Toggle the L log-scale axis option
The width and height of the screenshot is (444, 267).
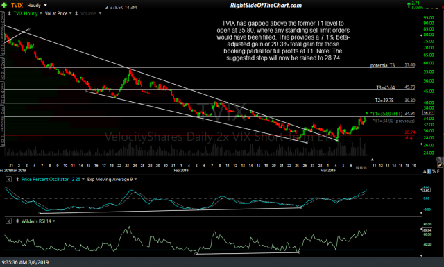pyautogui.click(x=429, y=171)
